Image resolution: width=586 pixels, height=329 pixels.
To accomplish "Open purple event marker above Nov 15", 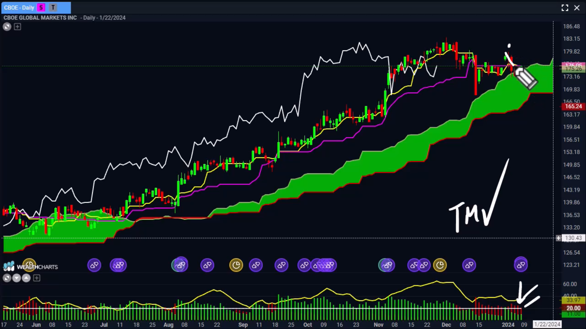I will pyautogui.click(x=414, y=265).
